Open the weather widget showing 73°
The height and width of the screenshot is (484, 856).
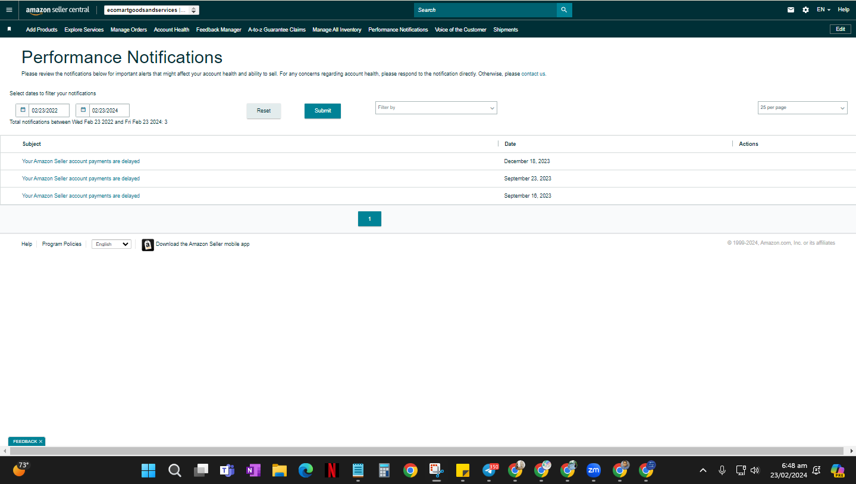20,469
